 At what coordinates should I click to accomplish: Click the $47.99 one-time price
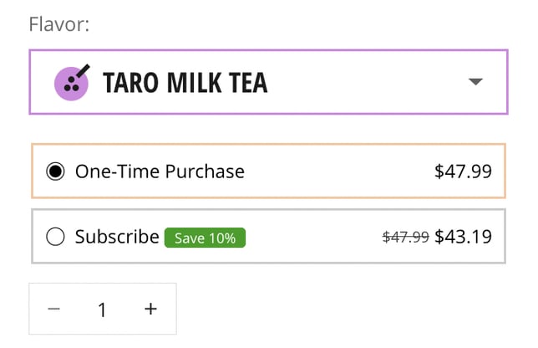click(463, 171)
